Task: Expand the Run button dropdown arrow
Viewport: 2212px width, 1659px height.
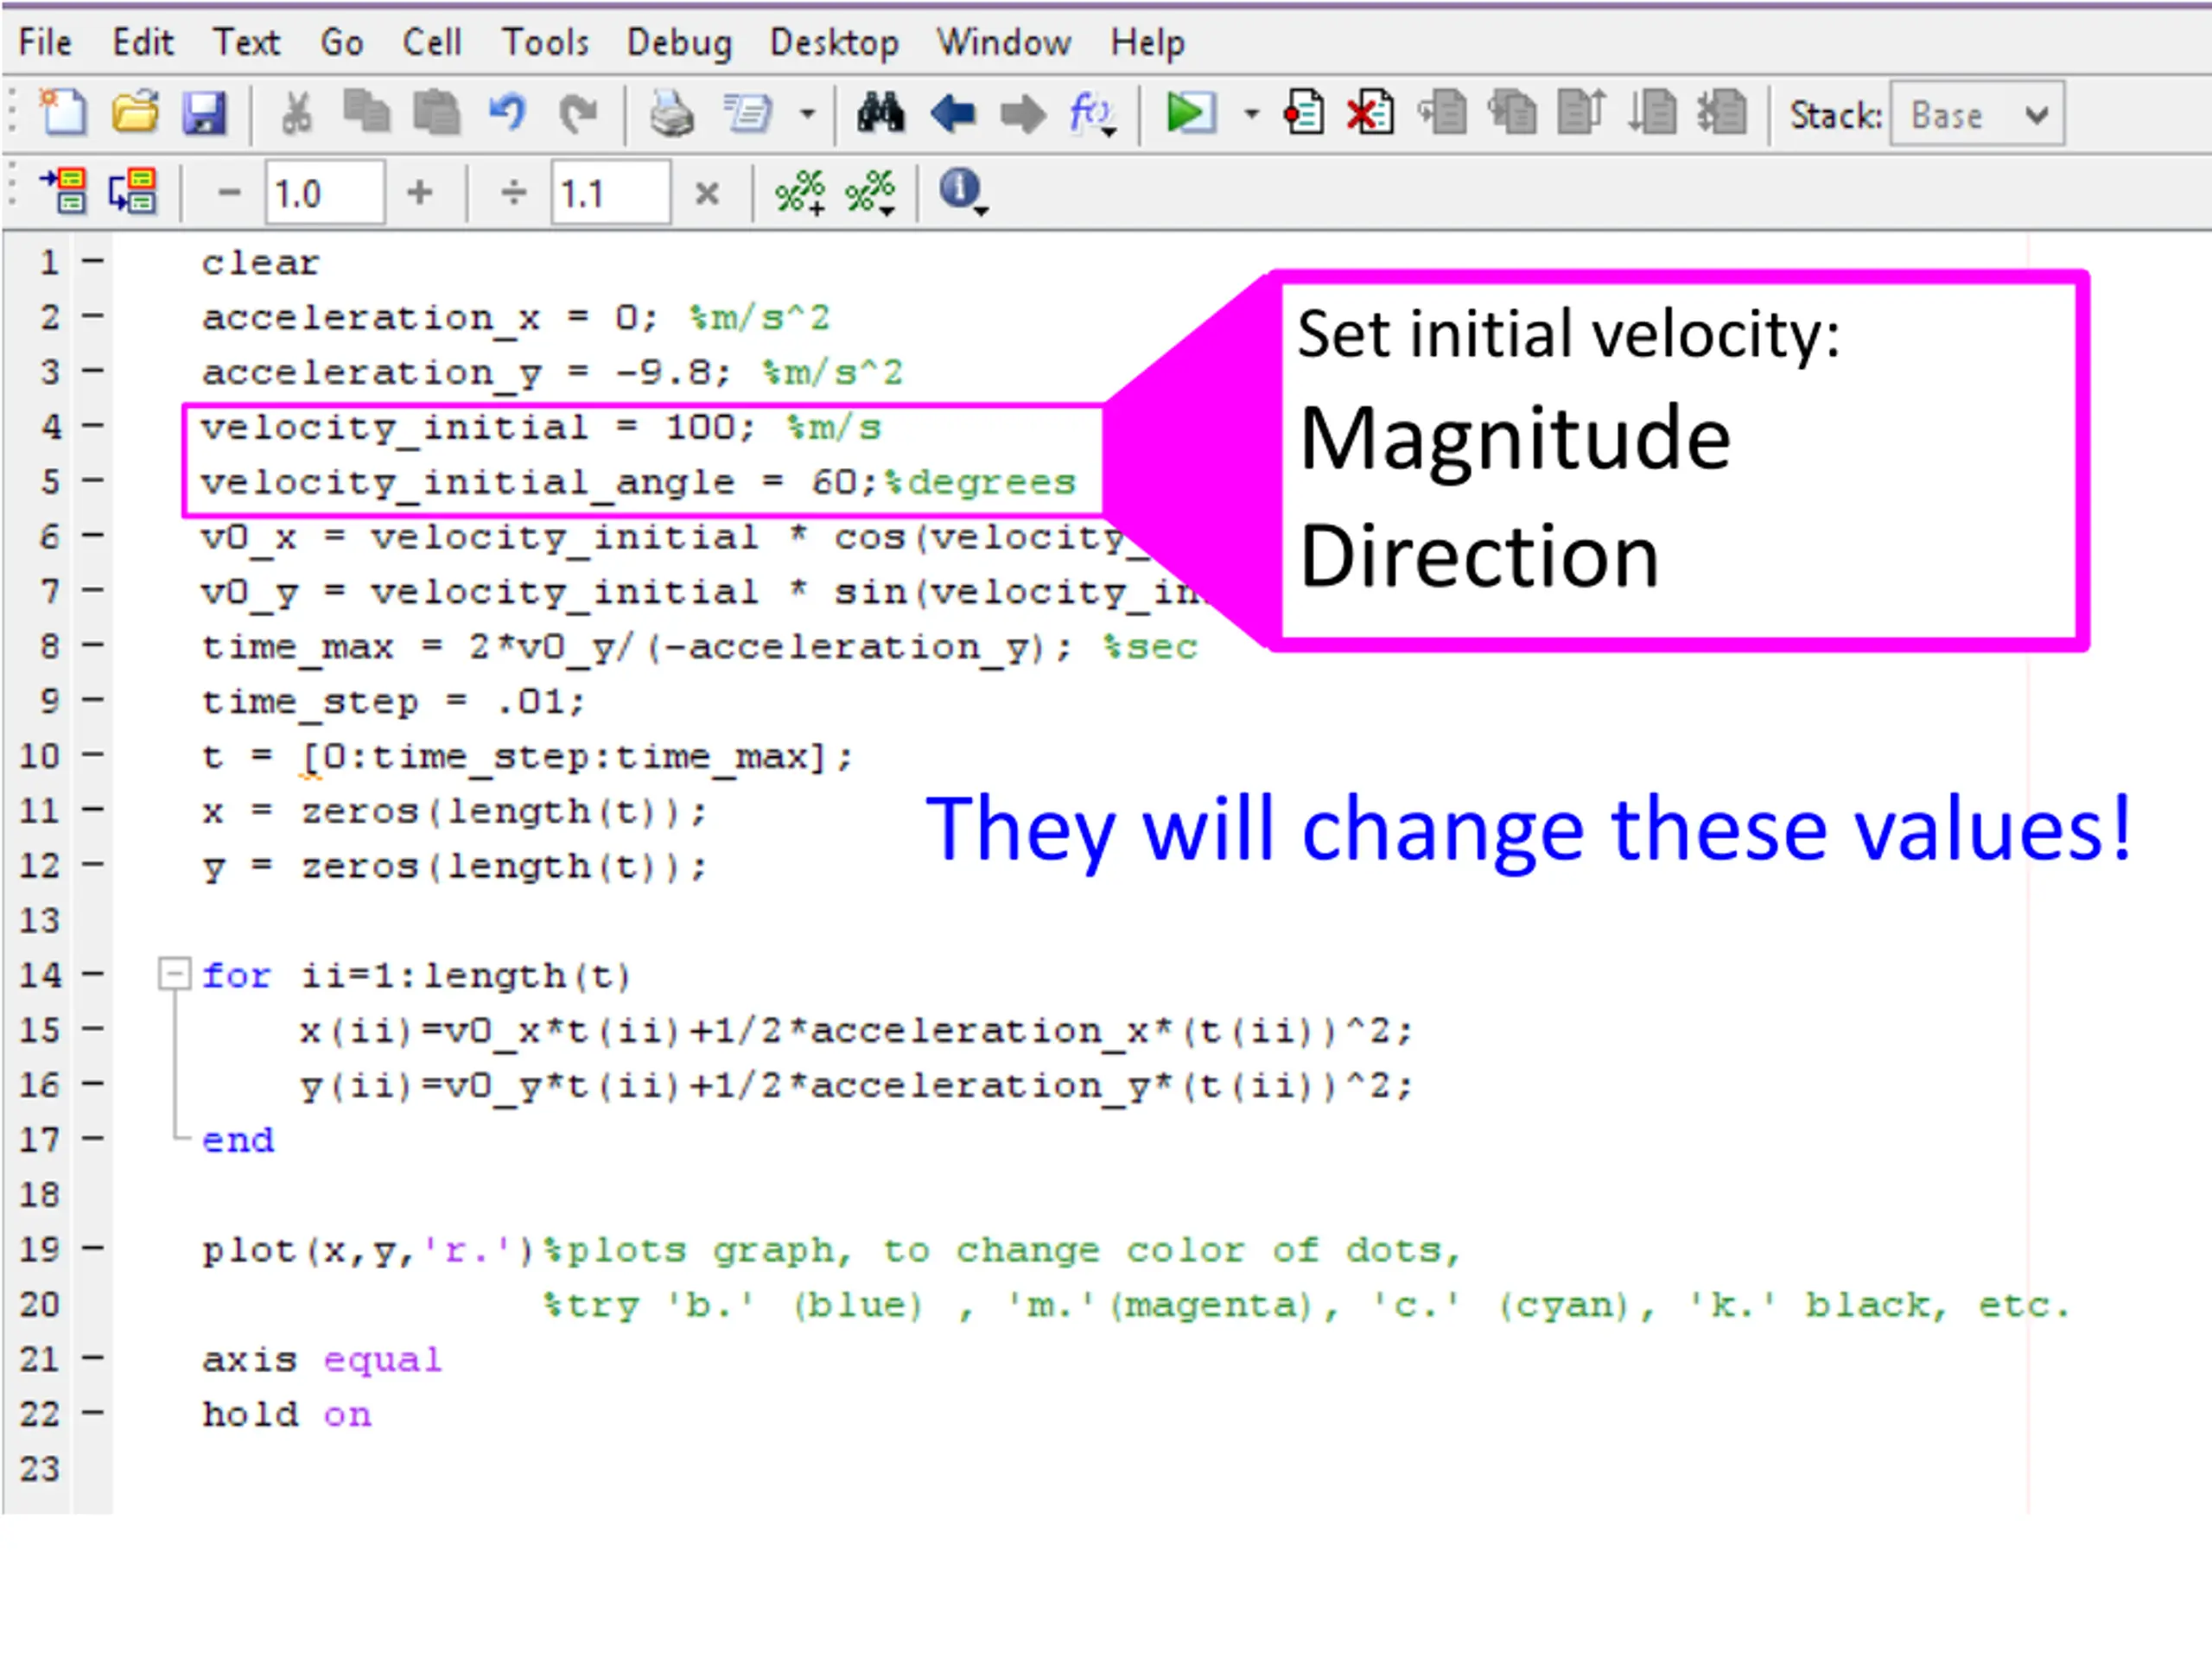Action: [x=1250, y=114]
